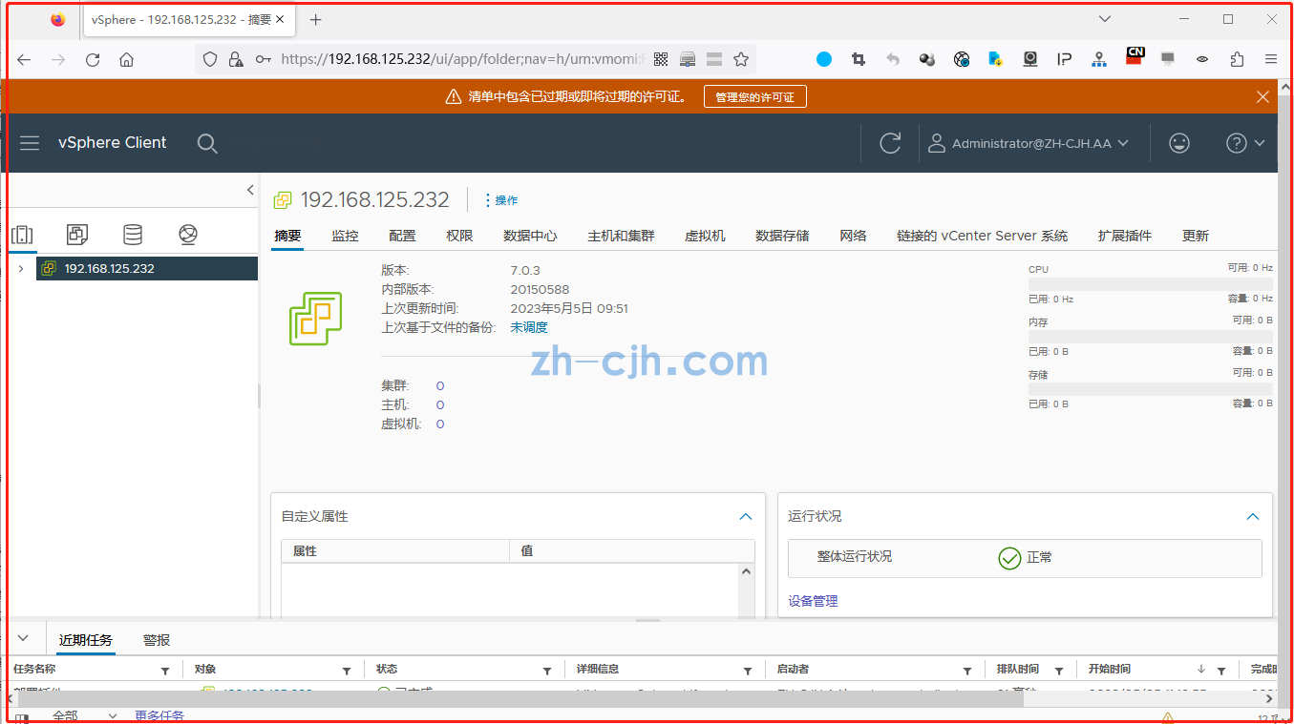Viewport: 1294px width, 724px height.
Task: Open the 监控 tab
Action: [345, 236]
